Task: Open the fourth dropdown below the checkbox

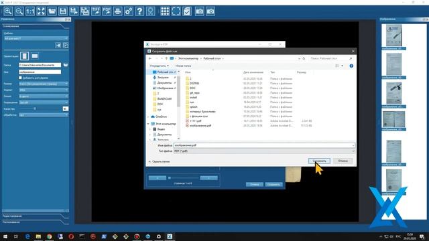Action: pos(44,102)
